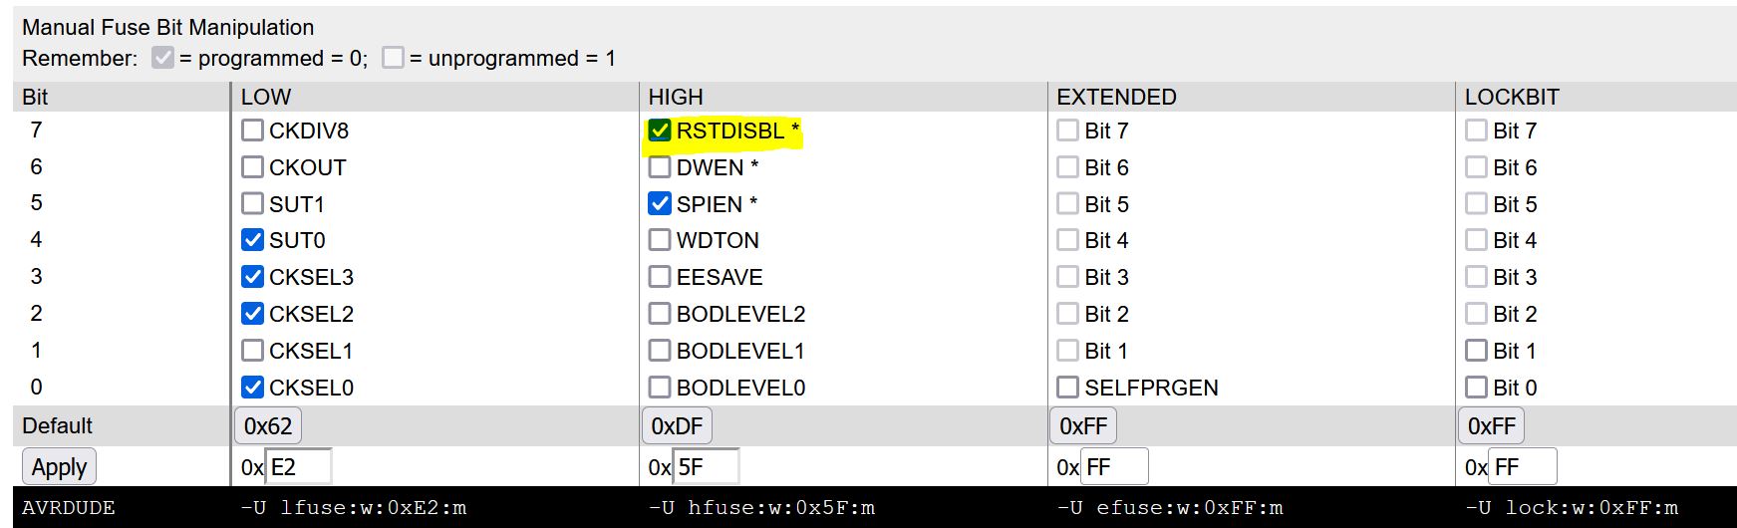
Task: Toggle the SUT1 fuse bit
Action: (253, 204)
